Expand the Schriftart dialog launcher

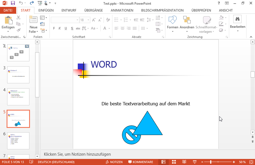click(x=110, y=37)
